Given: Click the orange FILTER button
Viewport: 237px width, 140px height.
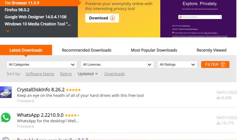Looking at the screenshot, I should point(215,65).
